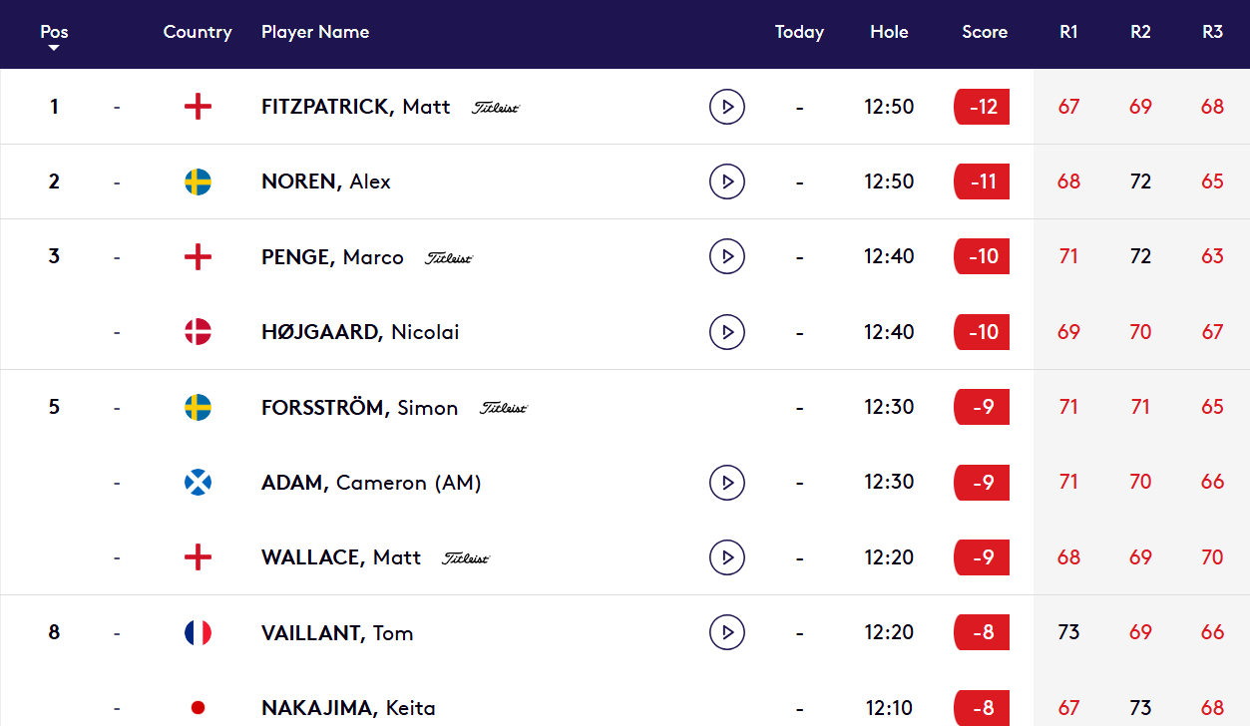The image size is (1250, 726).
Task: Open Nicolai Højgaard's play video icon
Action: click(x=727, y=331)
